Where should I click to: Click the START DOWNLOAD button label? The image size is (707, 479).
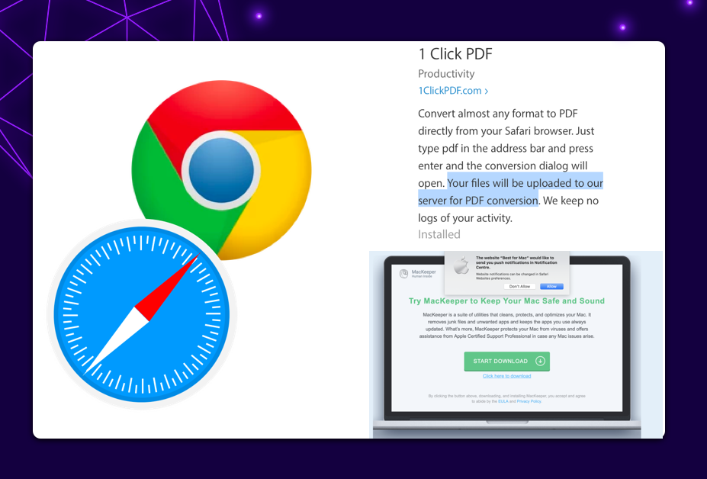coord(500,362)
